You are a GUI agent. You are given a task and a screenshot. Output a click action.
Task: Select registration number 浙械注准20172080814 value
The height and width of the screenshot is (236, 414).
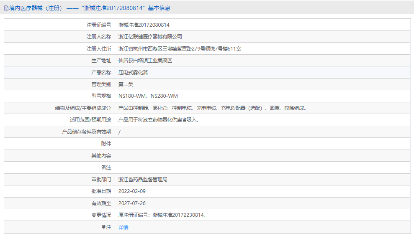[144, 25]
